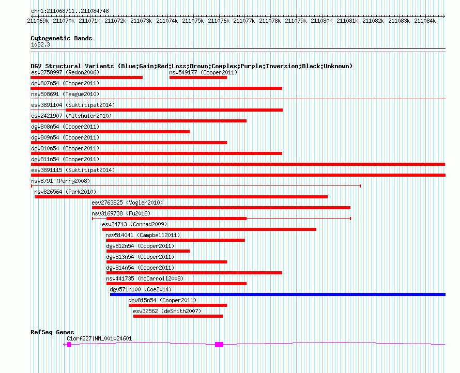
Task: Click the C1orf227|NM_001024601 gene label
Action: click(x=99, y=338)
